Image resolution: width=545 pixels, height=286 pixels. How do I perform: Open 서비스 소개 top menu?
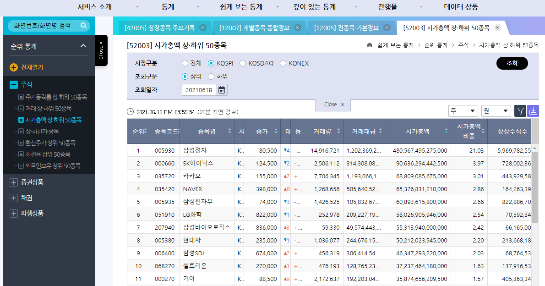94,7
